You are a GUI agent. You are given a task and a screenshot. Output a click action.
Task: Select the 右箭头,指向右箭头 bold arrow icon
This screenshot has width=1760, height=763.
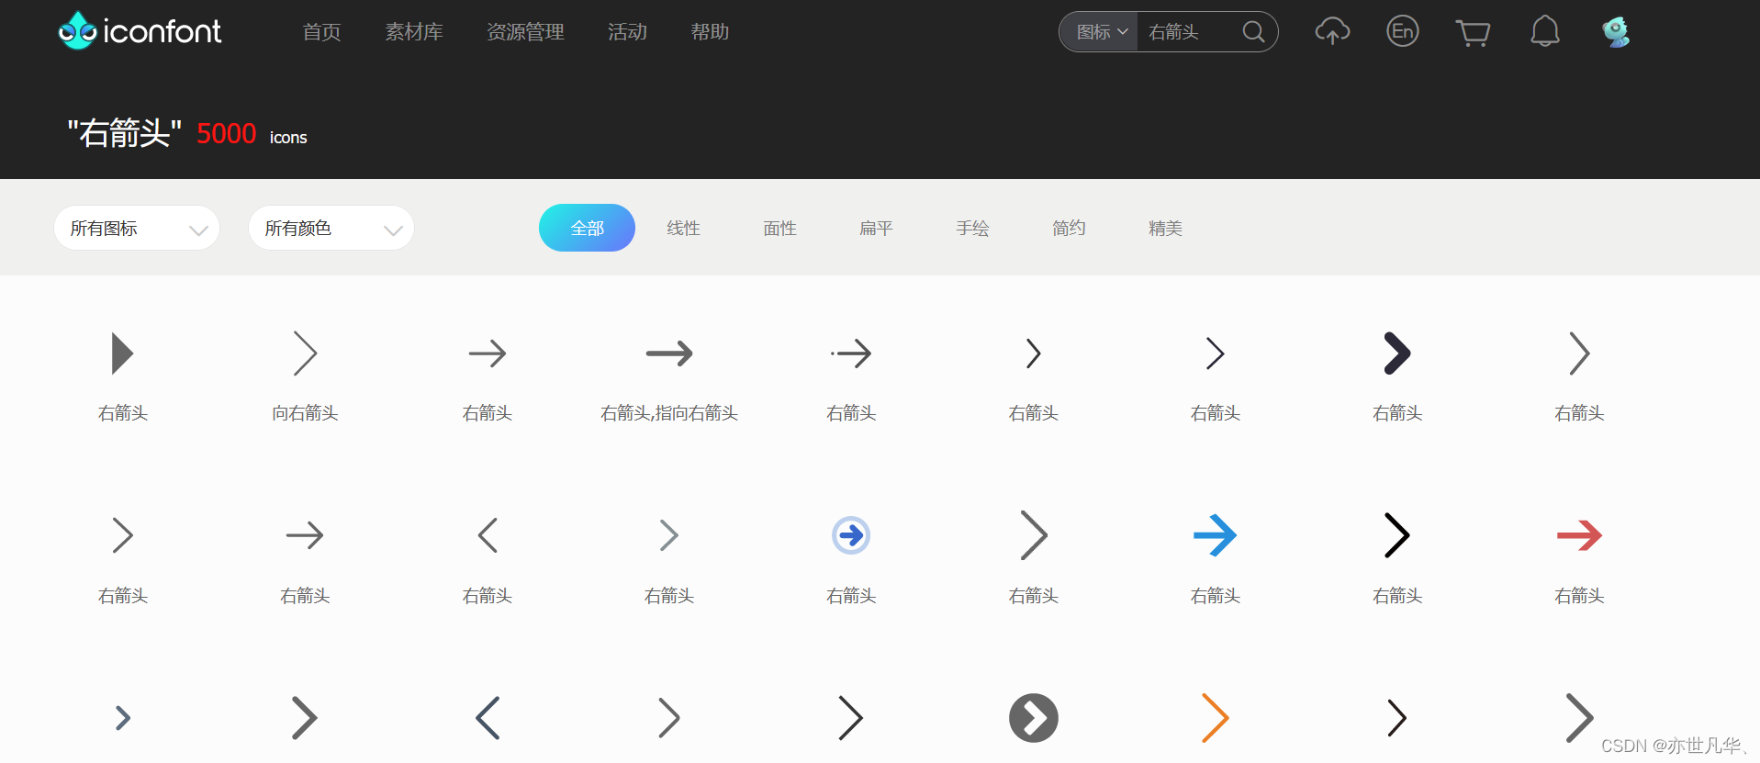pos(669,353)
